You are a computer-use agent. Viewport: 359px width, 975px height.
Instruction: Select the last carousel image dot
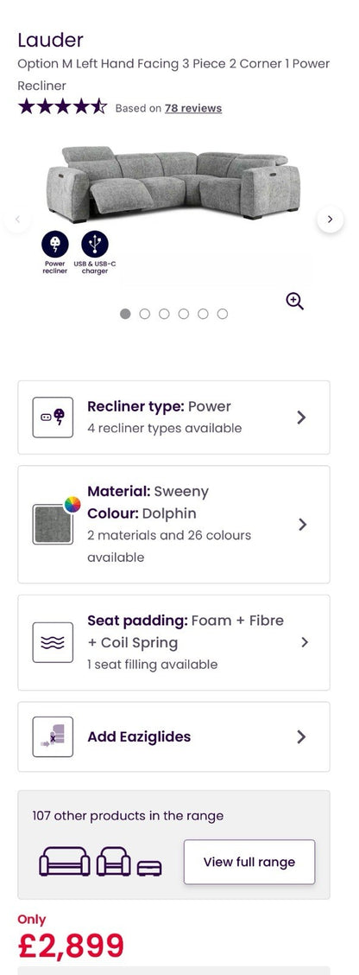[x=223, y=314]
